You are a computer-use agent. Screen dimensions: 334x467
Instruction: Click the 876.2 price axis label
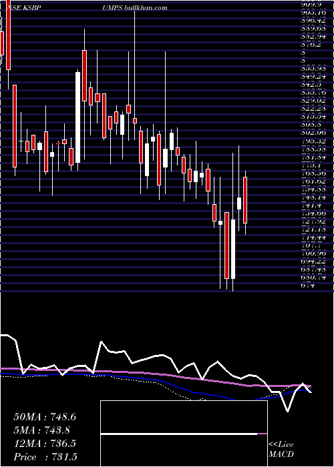point(311,45)
